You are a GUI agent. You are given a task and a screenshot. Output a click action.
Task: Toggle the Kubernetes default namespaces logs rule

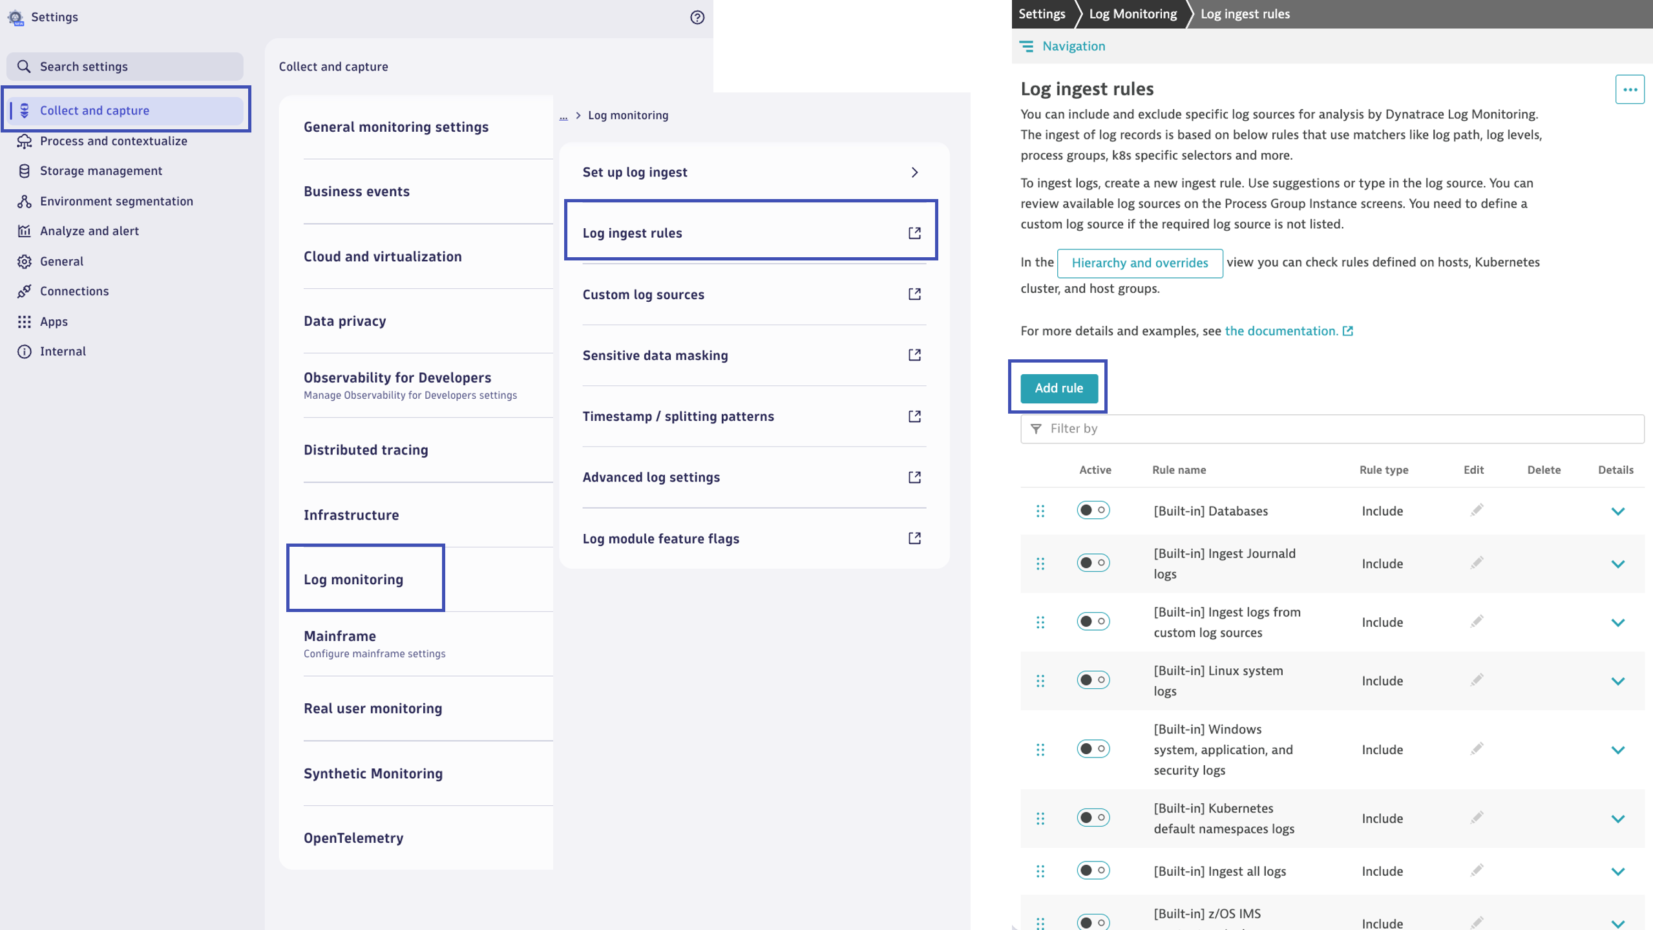point(1093,818)
